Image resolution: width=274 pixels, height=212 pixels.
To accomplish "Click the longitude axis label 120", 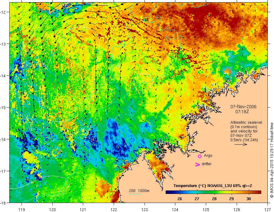I will [52, 210].
